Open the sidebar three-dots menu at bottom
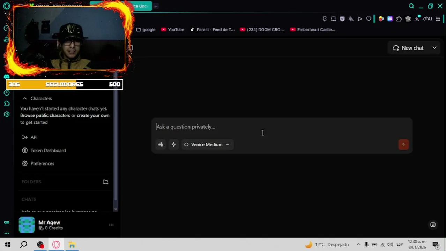446x251 pixels. (x=7, y=233)
